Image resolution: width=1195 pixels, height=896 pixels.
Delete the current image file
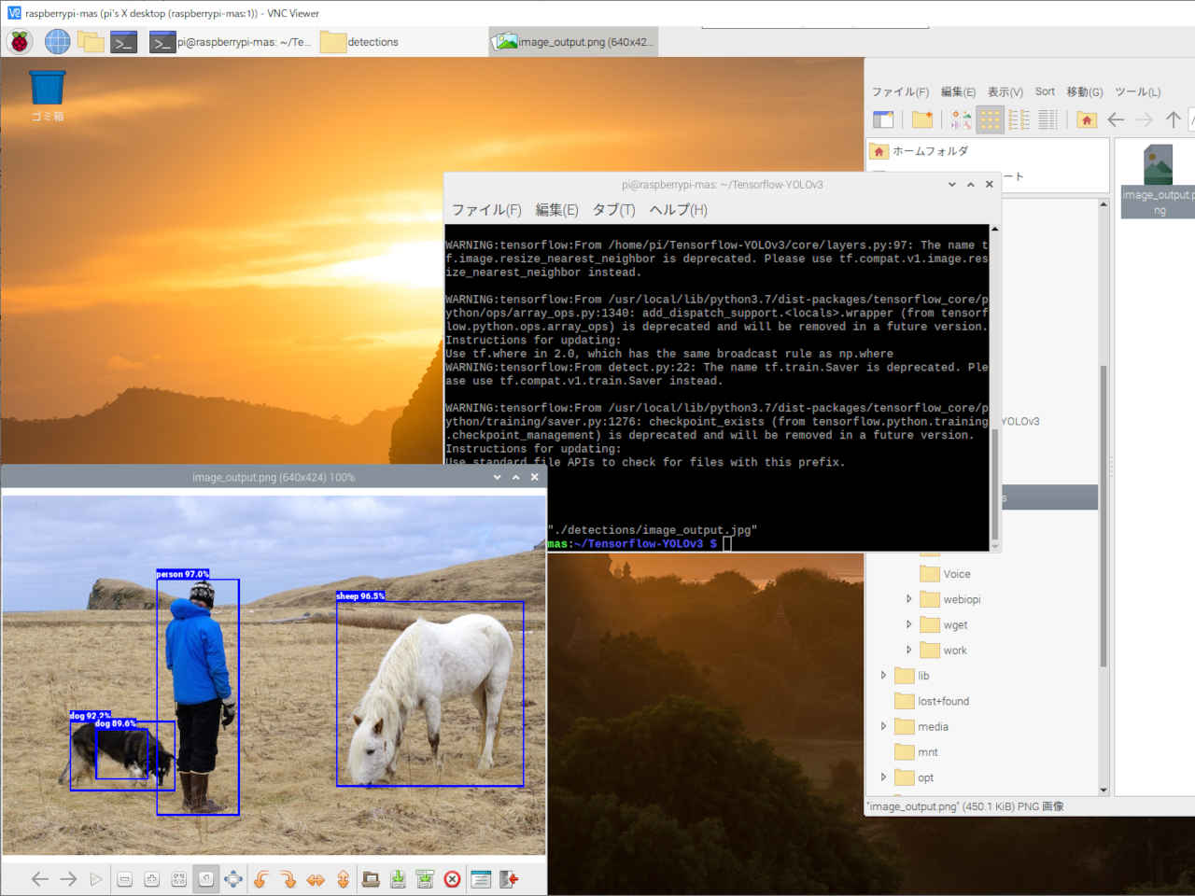tap(453, 879)
